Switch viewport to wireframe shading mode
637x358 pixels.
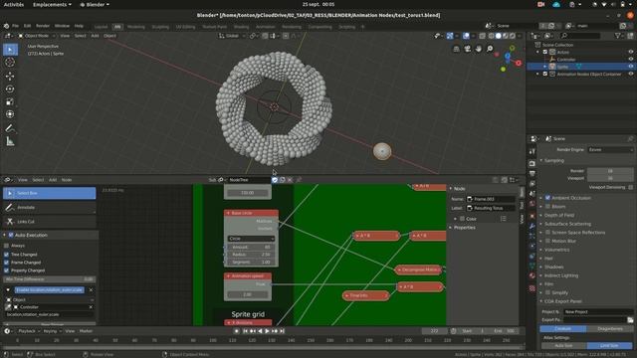pyautogui.click(x=491, y=36)
